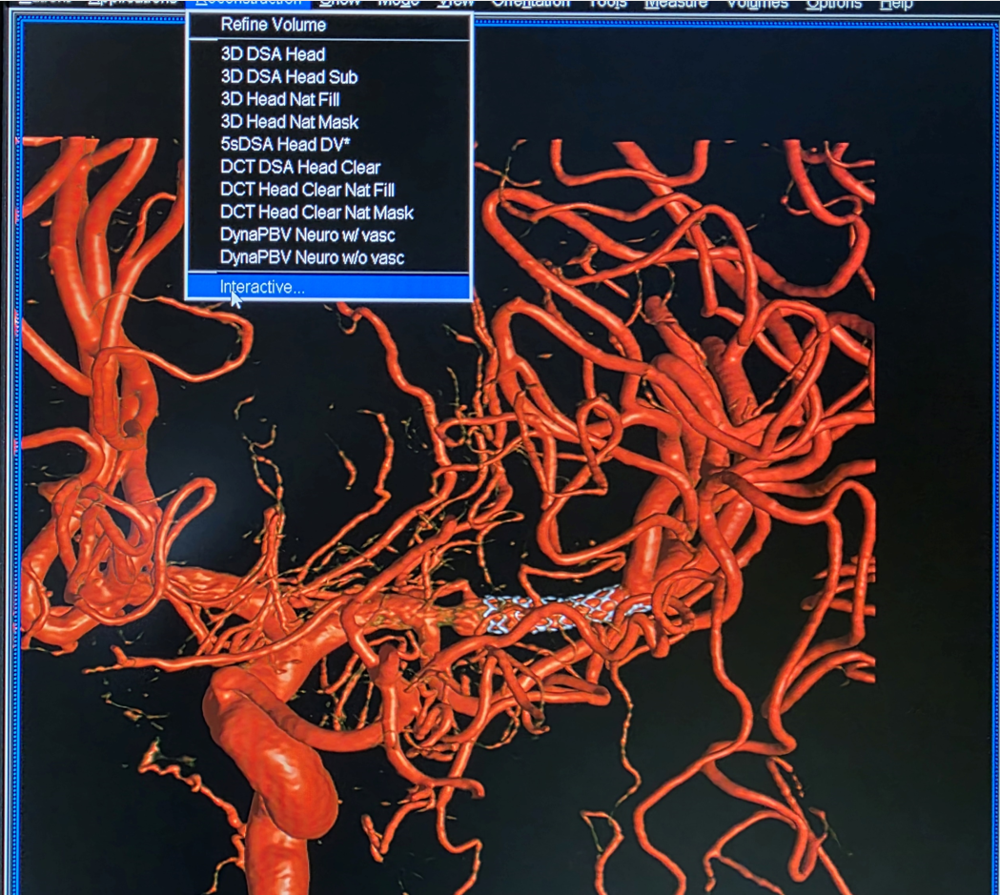Open the Volumes menu
Viewport: 1000px width, 895px height.
pos(757,4)
